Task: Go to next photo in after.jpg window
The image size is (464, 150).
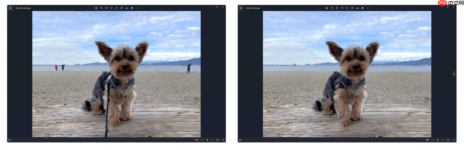Action: click(454, 74)
